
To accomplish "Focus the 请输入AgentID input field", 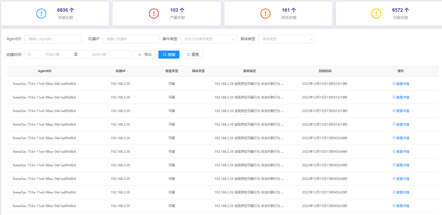I will tap(53, 39).
